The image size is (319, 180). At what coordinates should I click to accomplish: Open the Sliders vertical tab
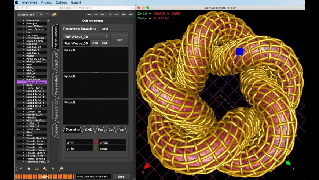point(56,130)
